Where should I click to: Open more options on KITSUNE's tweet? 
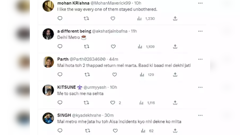point(201,87)
